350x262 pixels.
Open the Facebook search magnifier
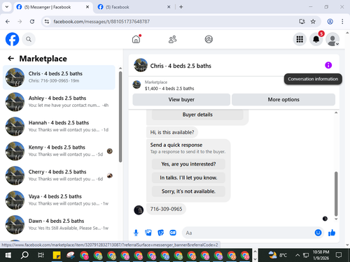pyautogui.click(x=29, y=39)
